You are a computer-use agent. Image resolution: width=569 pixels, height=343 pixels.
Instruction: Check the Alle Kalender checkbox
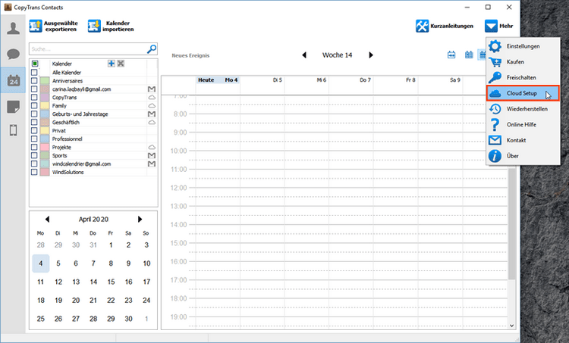(34, 72)
